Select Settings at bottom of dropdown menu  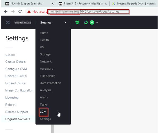(x=45, y=119)
